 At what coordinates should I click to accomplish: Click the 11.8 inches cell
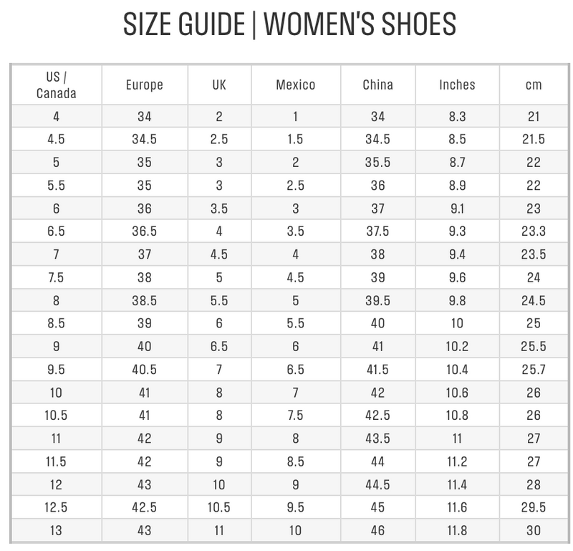pos(457,530)
